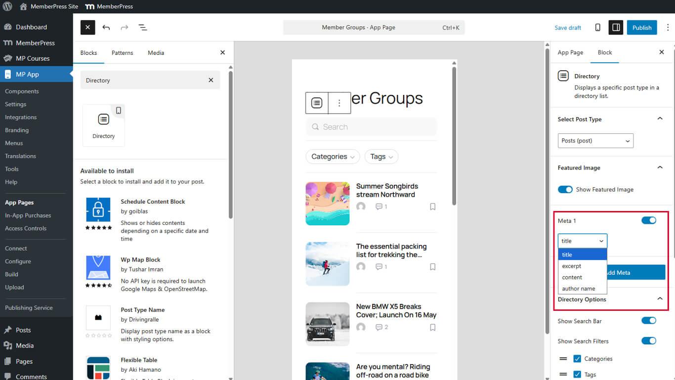Screen dimensions: 675x380
Task: Open the three-dot options menu at top right
Action: 668,28
